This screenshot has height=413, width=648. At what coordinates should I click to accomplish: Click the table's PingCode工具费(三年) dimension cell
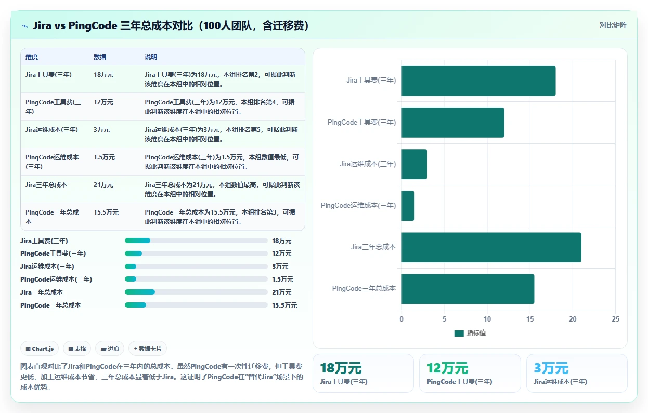pyautogui.click(x=54, y=106)
